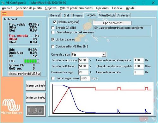The height and width of the screenshot is (123, 158).
Task: Click the Tipo de batería button
Action: [112, 23]
